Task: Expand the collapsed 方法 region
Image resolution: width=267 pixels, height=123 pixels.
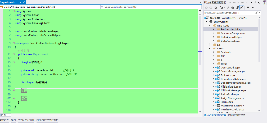Action: pos(14,98)
